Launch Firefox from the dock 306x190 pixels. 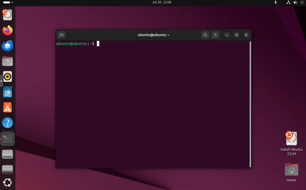7,30
